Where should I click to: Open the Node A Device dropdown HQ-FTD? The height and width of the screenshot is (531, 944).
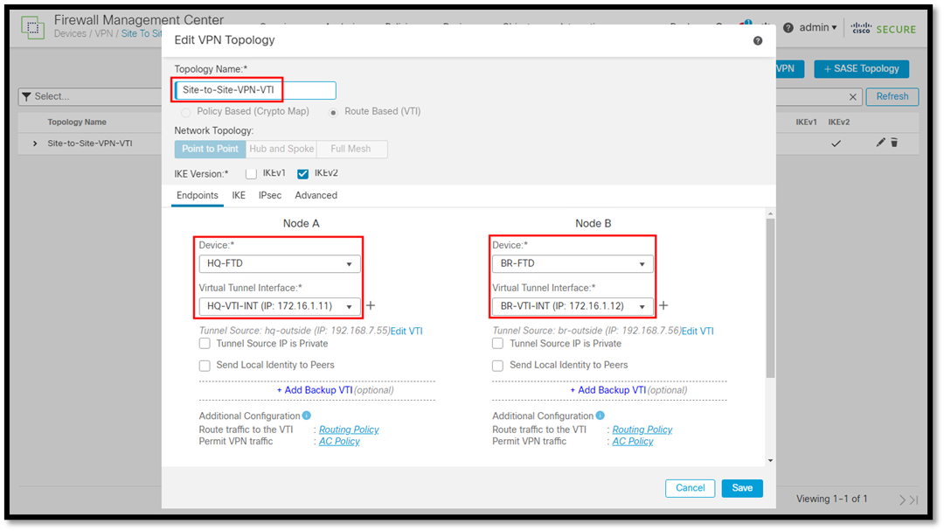pos(280,263)
